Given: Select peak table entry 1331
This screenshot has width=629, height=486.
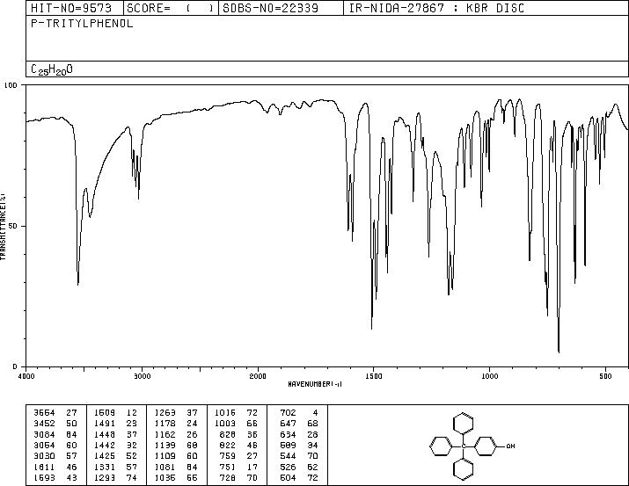Looking at the screenshot, I should click(105, 467).
